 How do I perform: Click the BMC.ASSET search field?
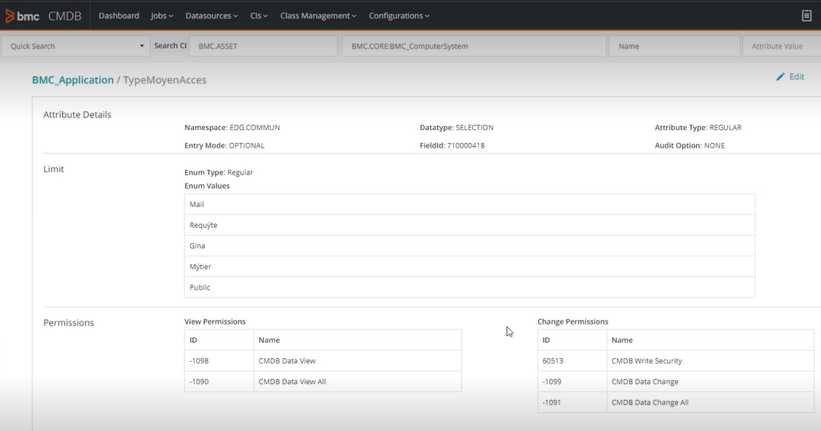pos(263,46)
